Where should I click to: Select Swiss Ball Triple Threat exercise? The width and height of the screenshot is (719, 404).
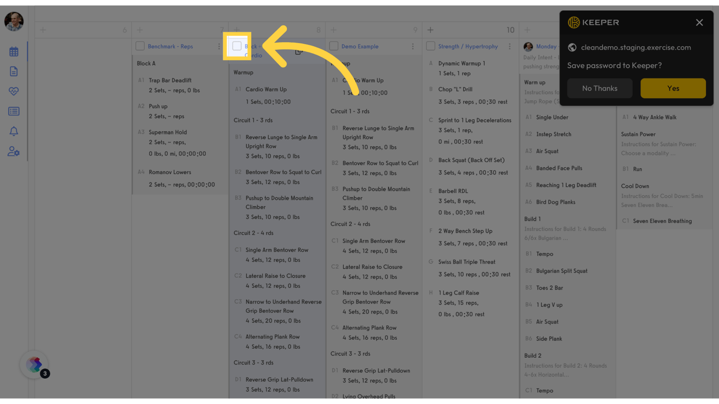point(467,262)
